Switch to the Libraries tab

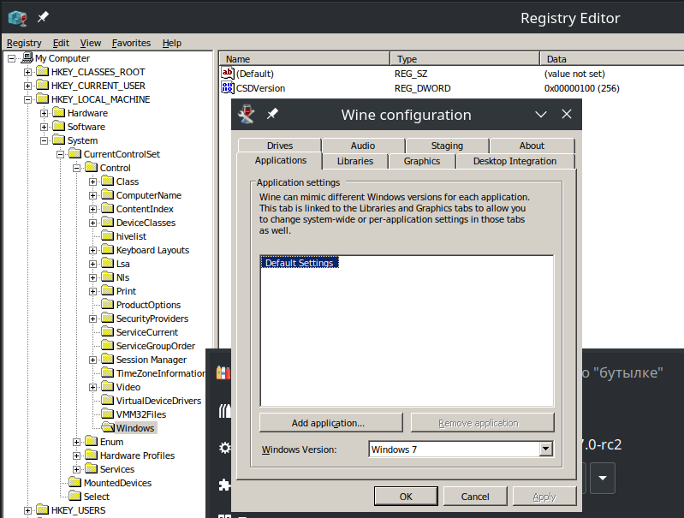(355, 161)
